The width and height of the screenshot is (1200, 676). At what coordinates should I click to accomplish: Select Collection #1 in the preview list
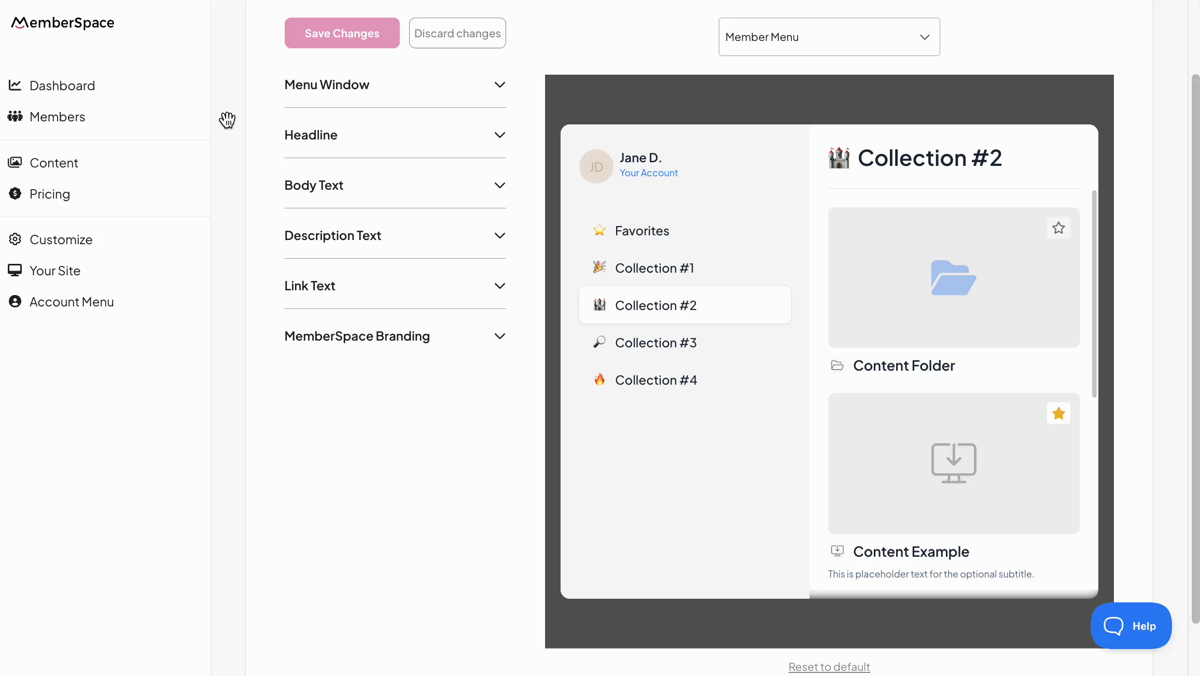tap(685, 267)
